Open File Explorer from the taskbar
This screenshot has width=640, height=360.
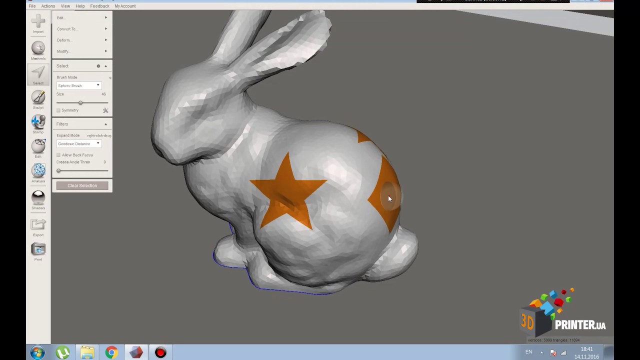(87, 352)
